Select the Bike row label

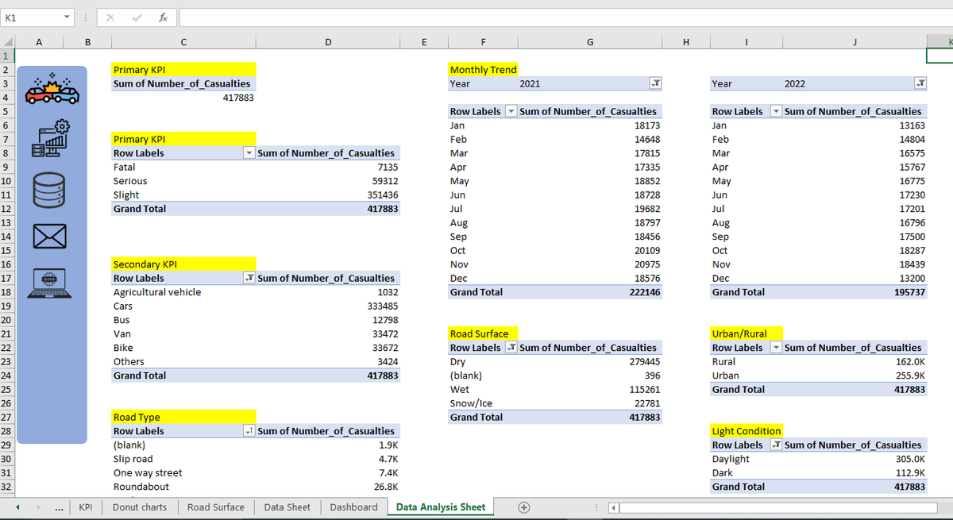pyautogui.click(x=123, y=348)
